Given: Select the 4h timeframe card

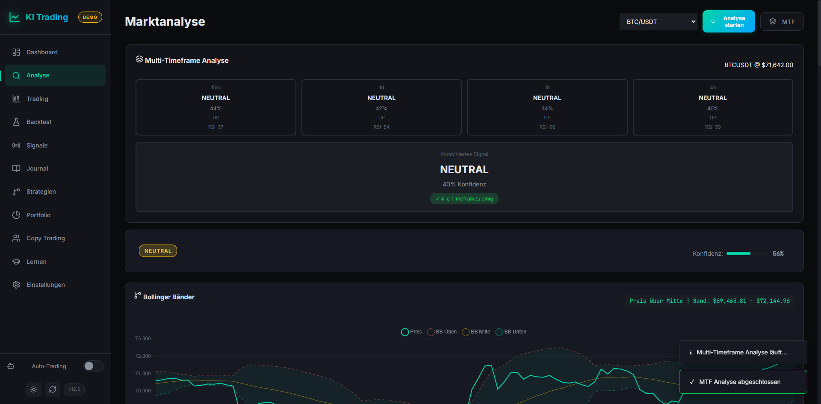Looking at the screenshot, I should [712, 107].
